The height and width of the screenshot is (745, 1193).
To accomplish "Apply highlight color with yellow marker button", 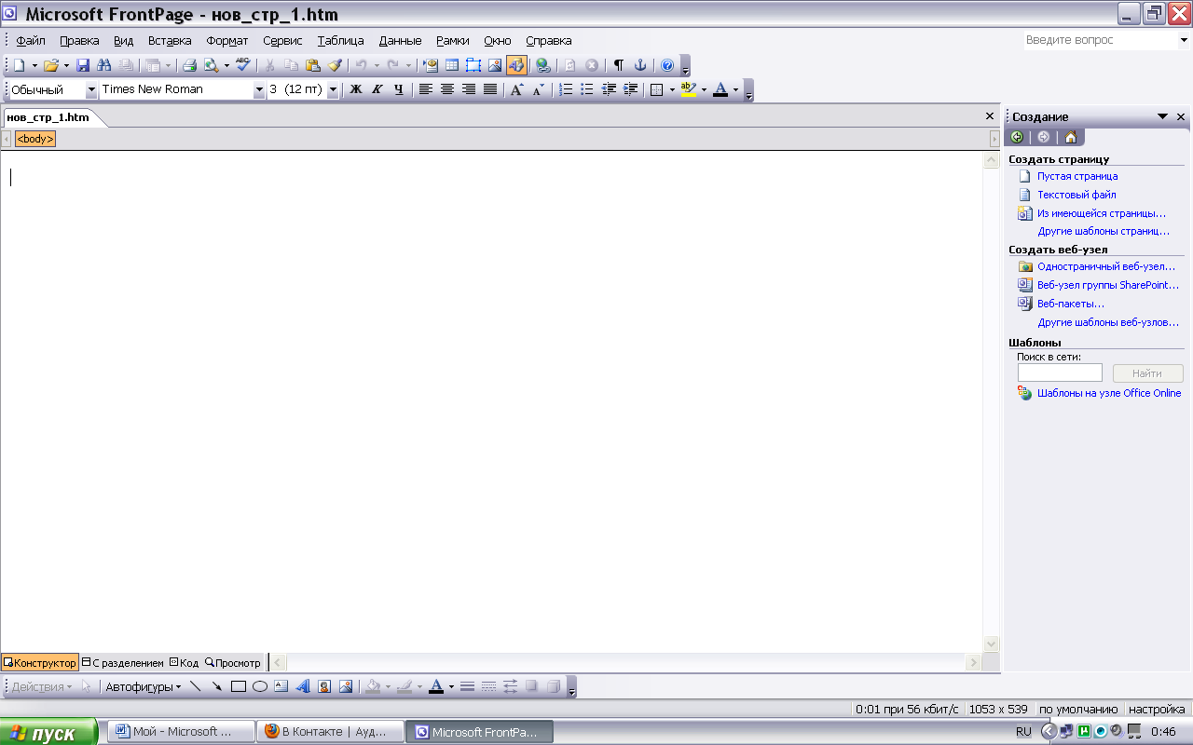I will click(689, 89).
